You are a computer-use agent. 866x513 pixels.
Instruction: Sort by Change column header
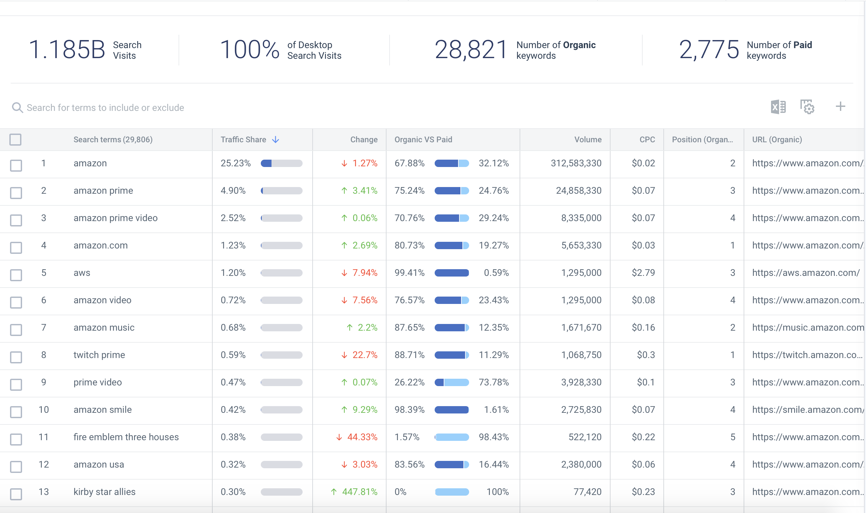click(x=364, y=140)
